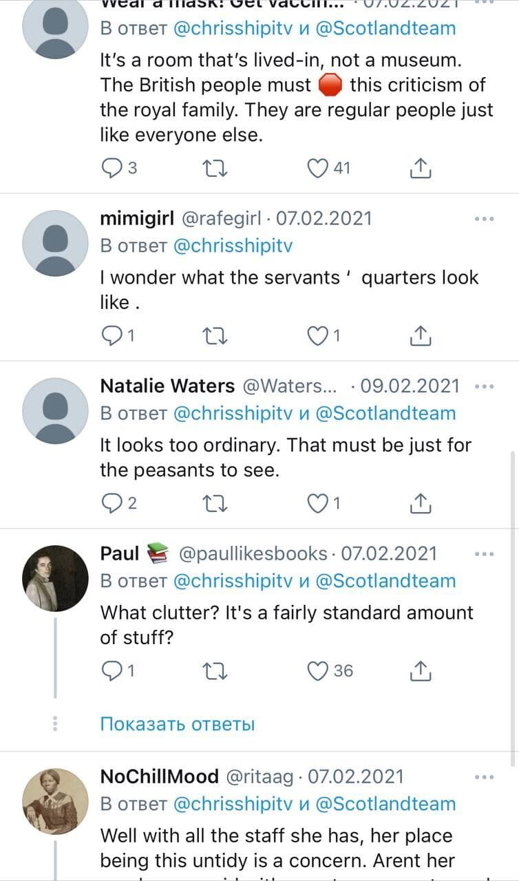Like the top tweet with 41 likes

point(317,168)
